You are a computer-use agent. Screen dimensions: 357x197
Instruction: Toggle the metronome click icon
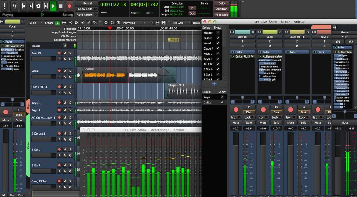(14, 6)
